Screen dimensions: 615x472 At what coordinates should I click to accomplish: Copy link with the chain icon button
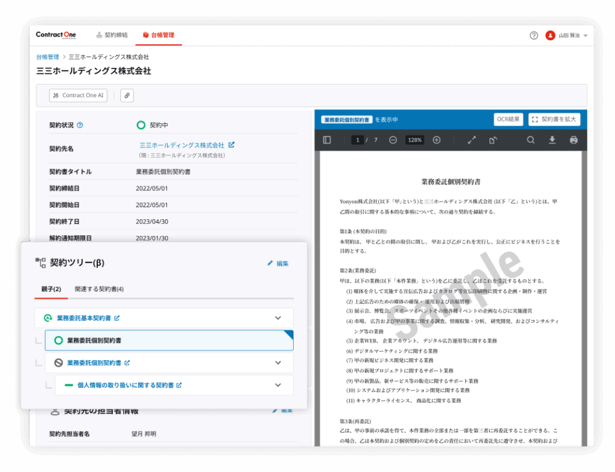click(x=127, y=95)
